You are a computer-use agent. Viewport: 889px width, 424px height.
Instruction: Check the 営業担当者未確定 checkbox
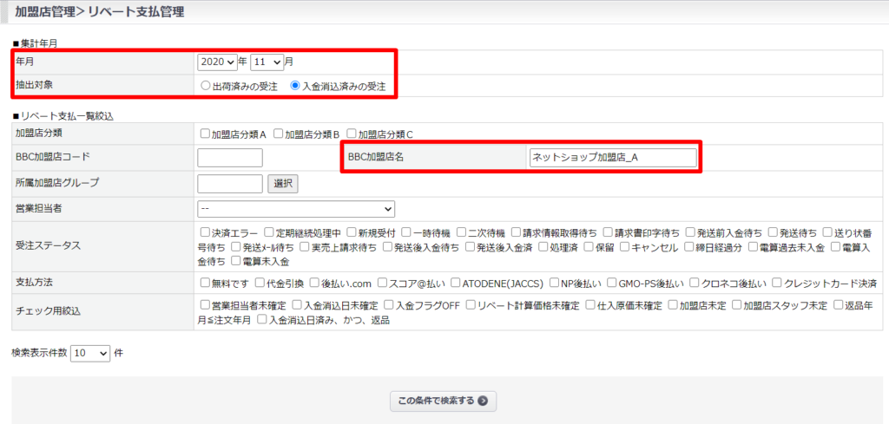click(205, 305)
